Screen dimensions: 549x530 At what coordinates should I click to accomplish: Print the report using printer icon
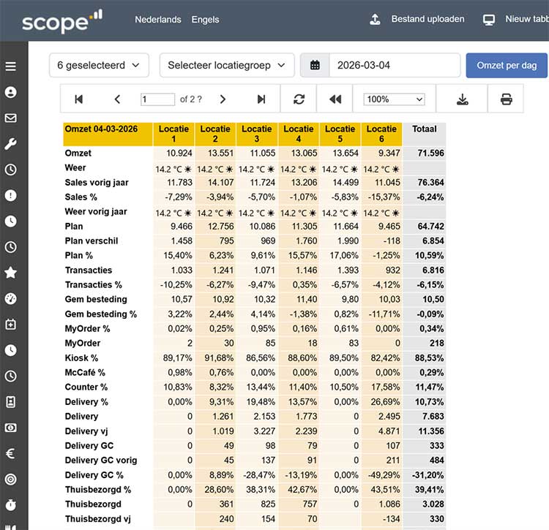[507, 99]
